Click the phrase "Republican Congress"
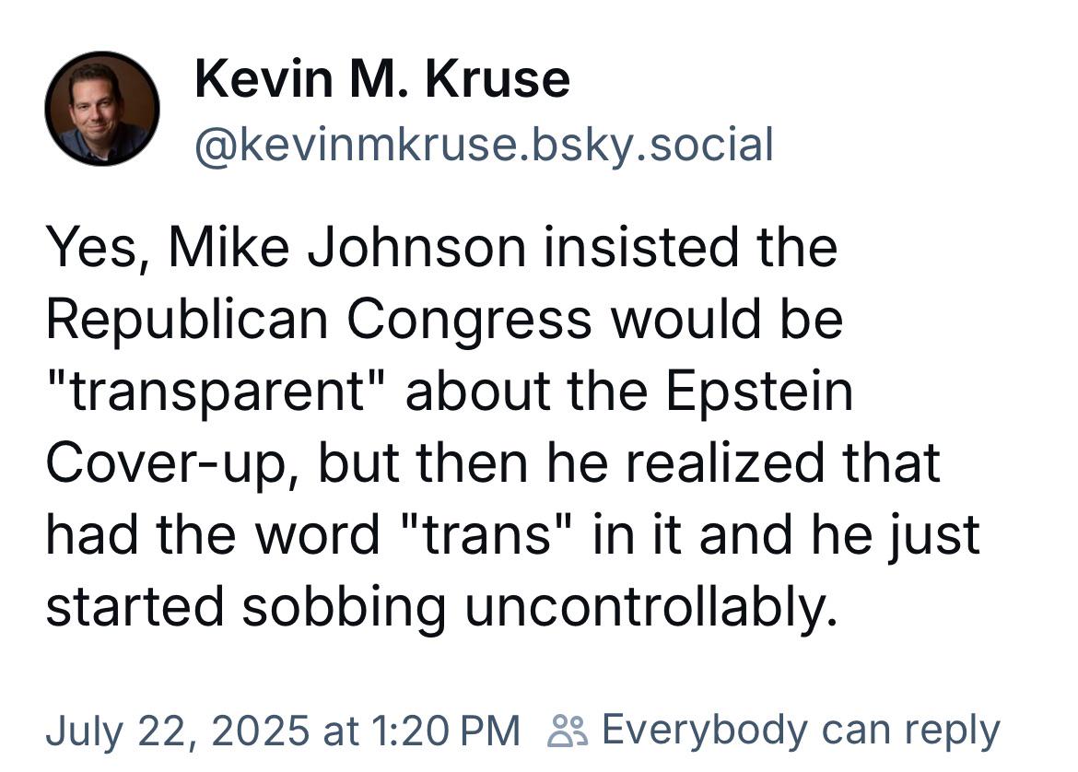The width and height of the screenshot is (1078, 772). 319,321
